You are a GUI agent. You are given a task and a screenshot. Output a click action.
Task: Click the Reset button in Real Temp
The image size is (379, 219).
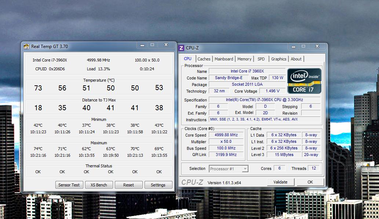coord(128,185)
